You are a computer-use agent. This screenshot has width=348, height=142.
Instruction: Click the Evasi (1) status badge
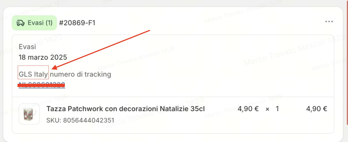pyautogui.click(x=34, y=23)
